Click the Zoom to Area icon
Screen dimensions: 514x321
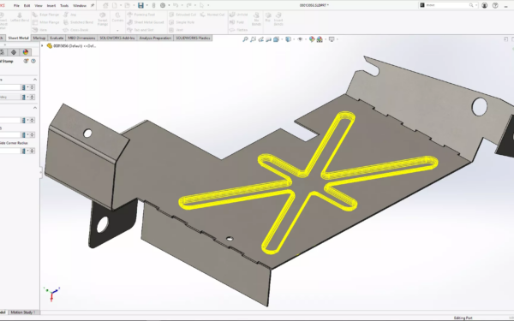[x=253, y=39]
